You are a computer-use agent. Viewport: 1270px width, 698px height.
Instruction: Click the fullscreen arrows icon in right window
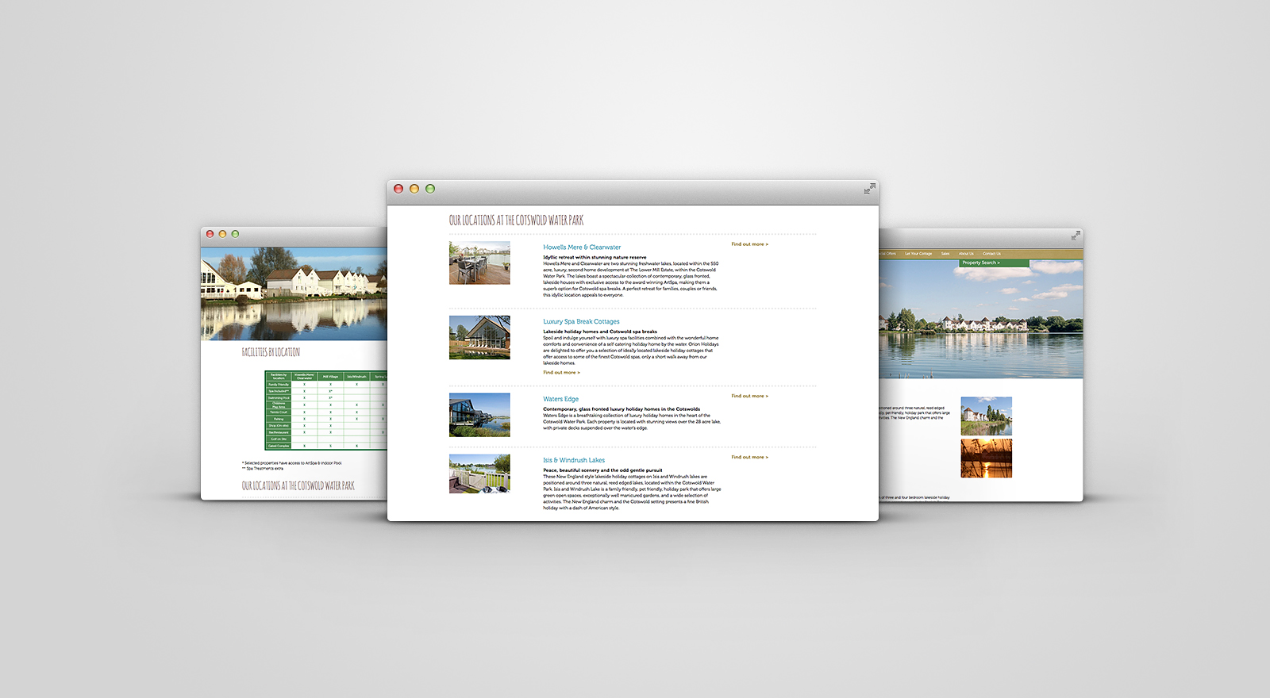[x=1076, y=236]
